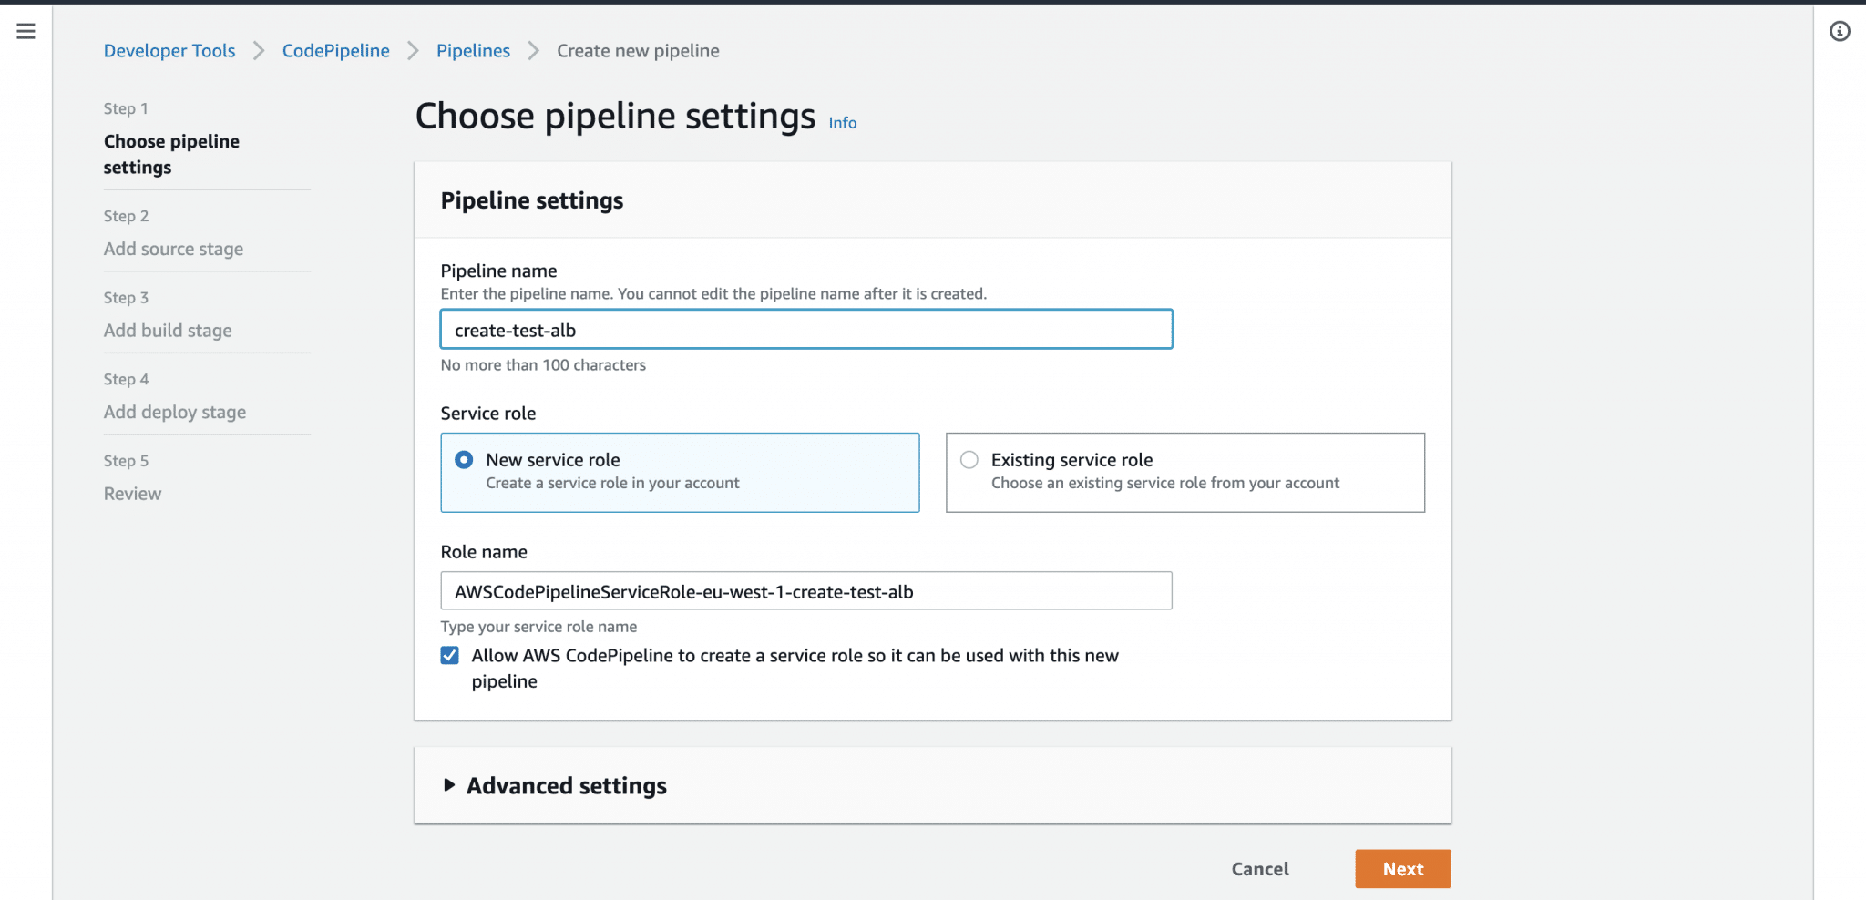Select Step 2 Add source stage
This screenshot has height=900, width=1866.
tap(173, 248)
